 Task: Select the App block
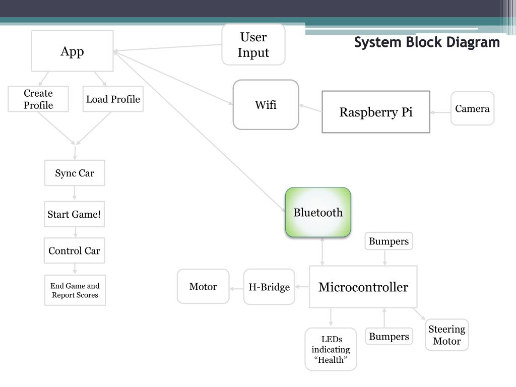point(73,51)
